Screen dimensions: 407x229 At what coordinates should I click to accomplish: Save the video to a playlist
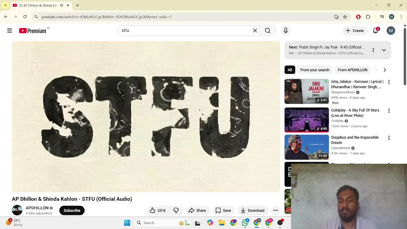[223, 211]
